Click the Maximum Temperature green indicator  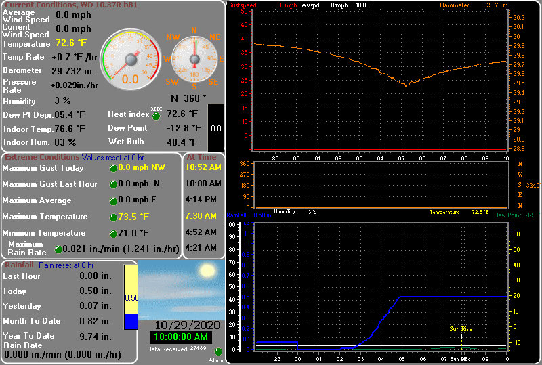coord(113,217)
